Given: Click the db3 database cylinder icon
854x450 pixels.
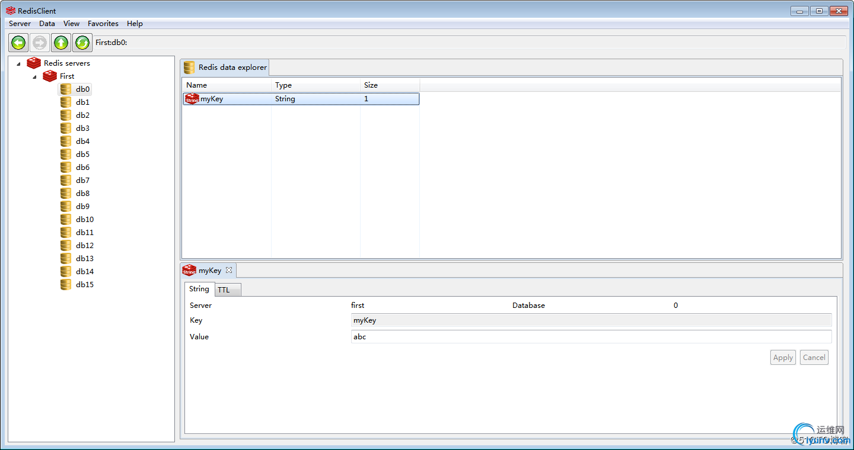Looking at the screenshot, I should tap(66, 128).
